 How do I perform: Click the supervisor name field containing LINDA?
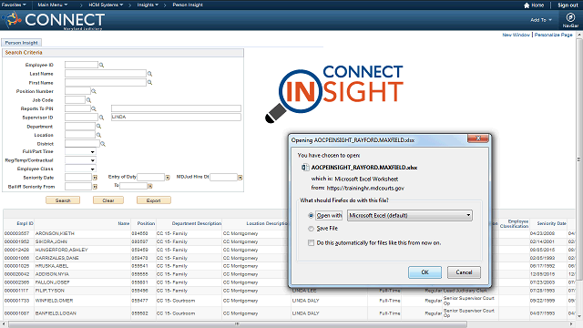pos(176,118)
